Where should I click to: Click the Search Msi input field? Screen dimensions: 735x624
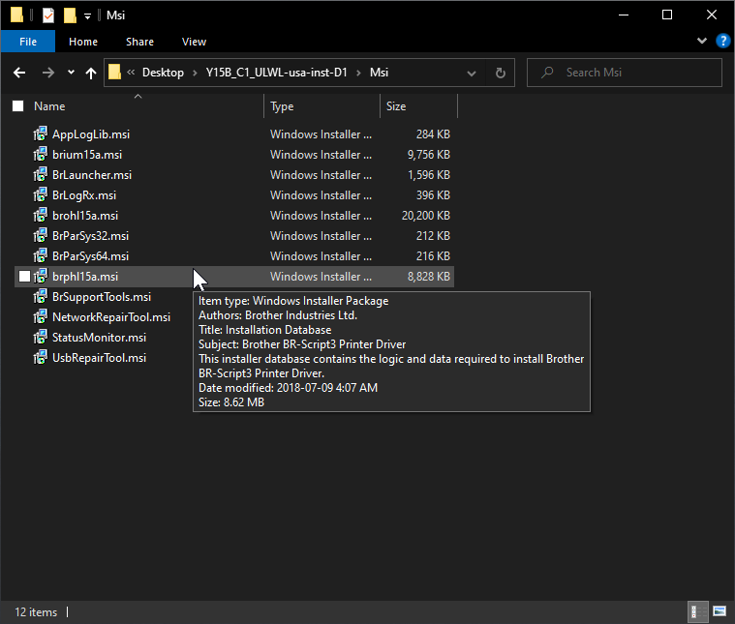pyautogui.click(x=624, y=73)
